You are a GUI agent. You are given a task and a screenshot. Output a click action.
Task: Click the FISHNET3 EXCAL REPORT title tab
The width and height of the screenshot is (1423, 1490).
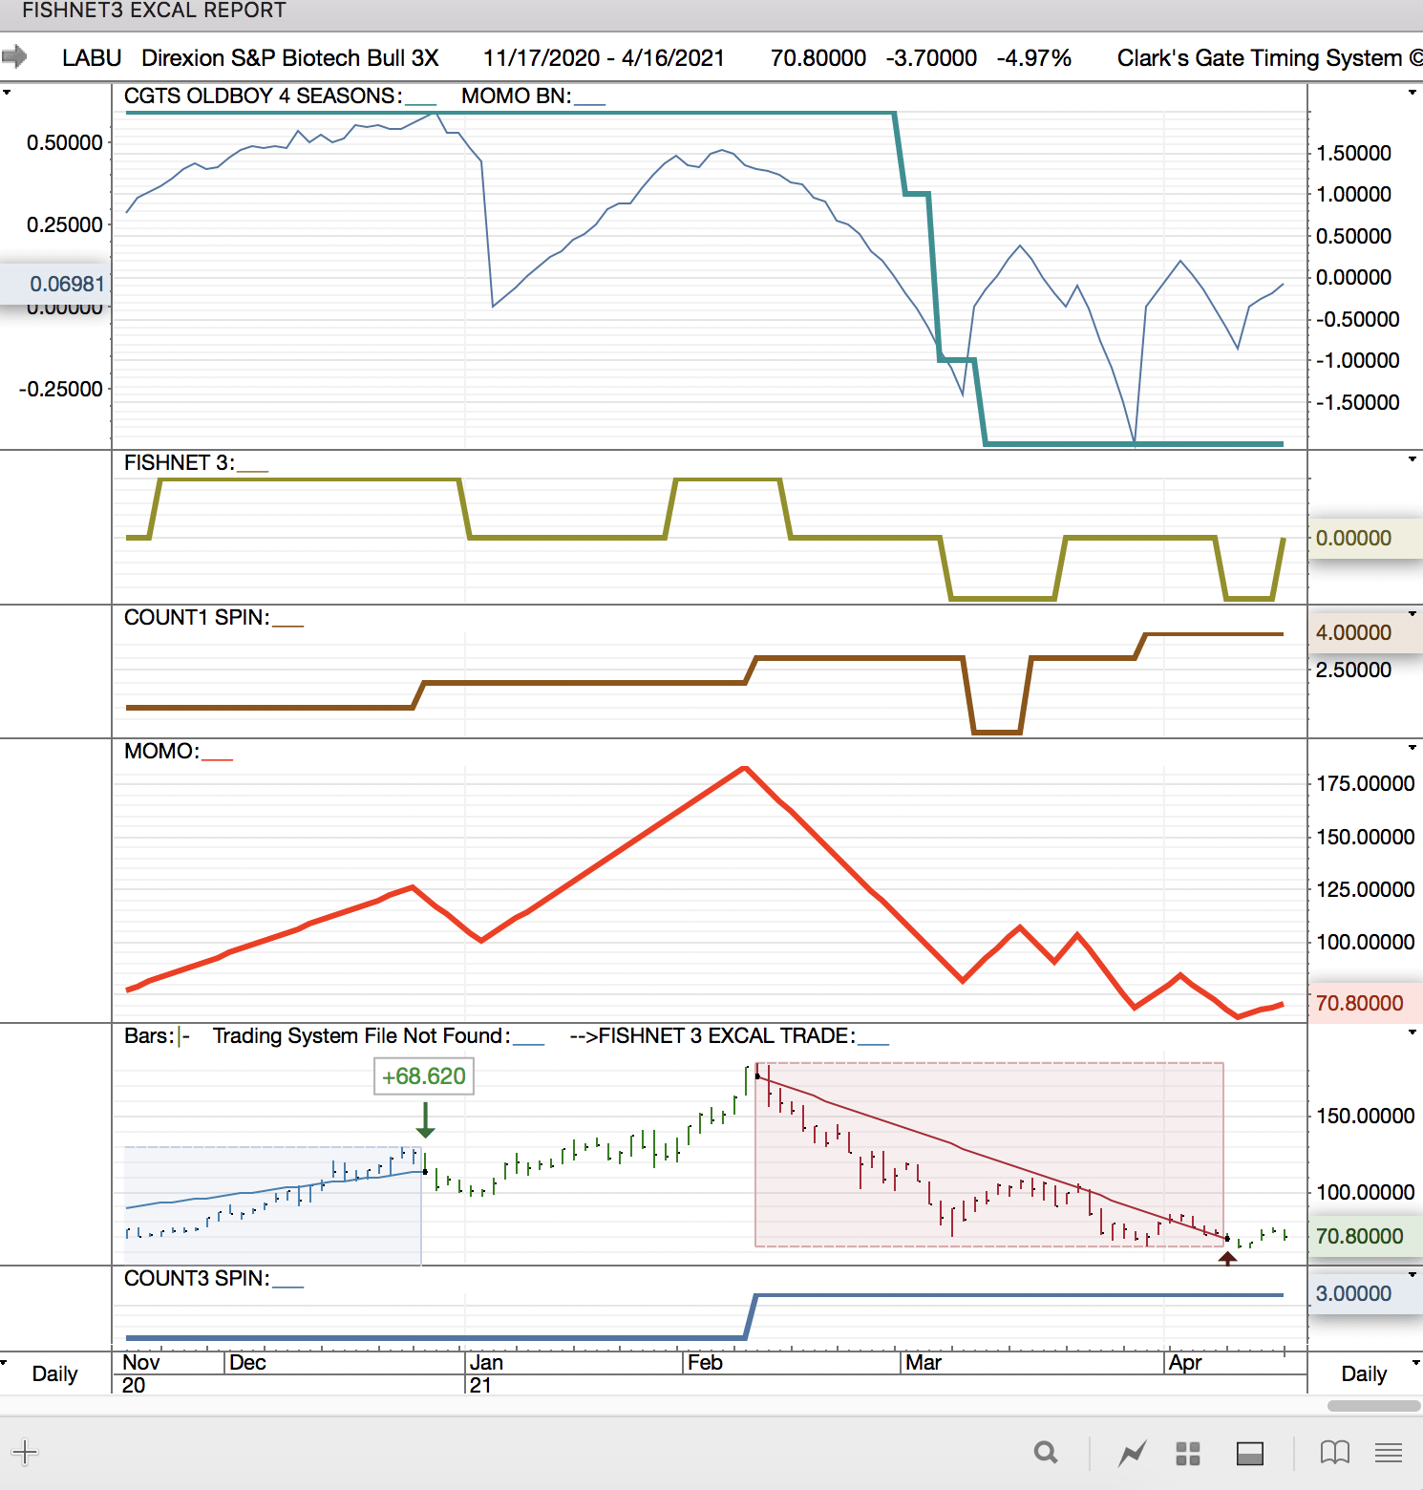[154, 11]
